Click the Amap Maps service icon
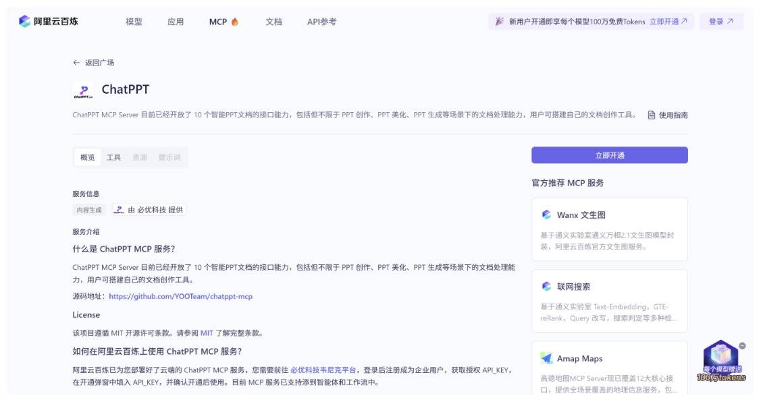 546,358
